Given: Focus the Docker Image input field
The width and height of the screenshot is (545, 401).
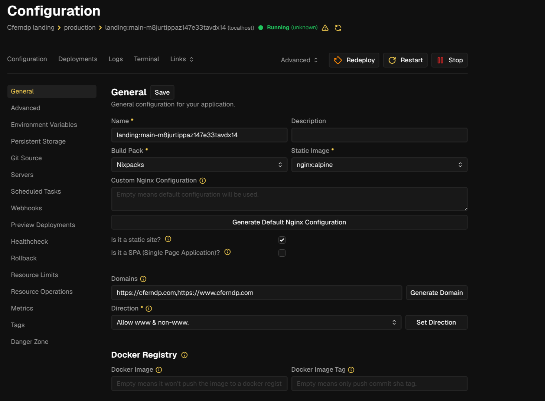Looking at the screenshot, I should point(199,384).
